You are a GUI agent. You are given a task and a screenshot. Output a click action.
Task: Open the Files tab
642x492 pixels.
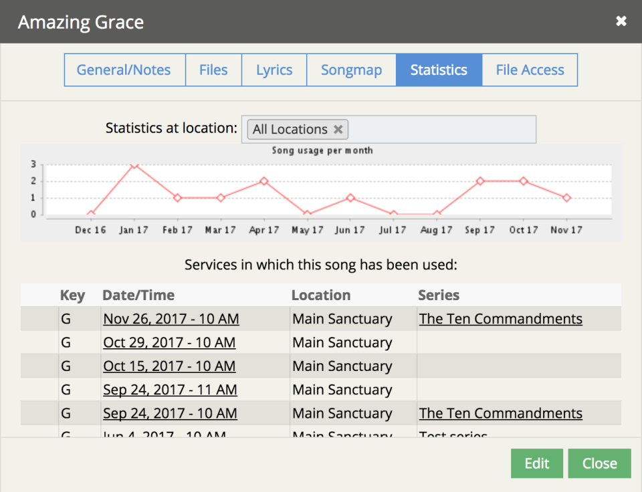pos(213,70)
